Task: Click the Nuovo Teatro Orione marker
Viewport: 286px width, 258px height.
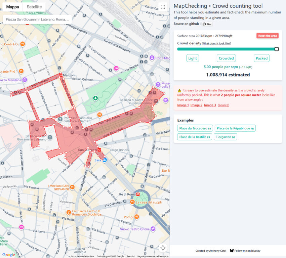Action: tap(153, 229)
